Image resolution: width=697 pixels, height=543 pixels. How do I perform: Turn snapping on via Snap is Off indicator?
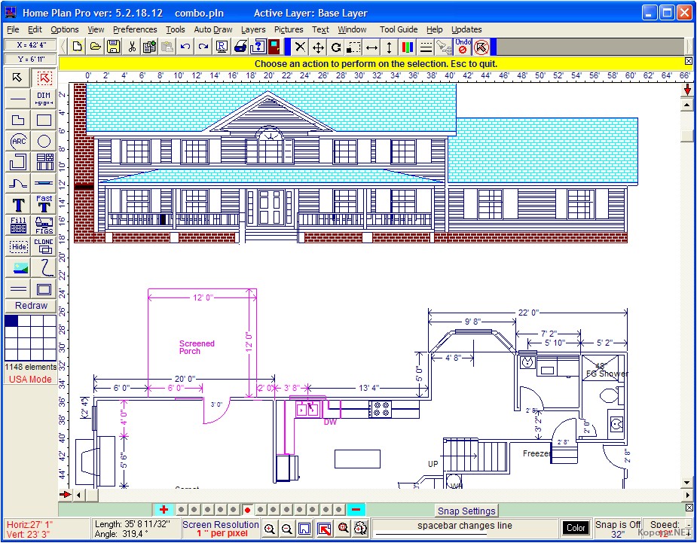618,527
